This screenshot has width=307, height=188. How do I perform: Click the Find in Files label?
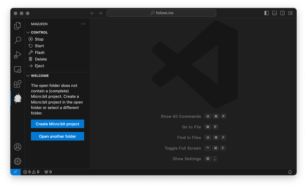pos(189,137)
